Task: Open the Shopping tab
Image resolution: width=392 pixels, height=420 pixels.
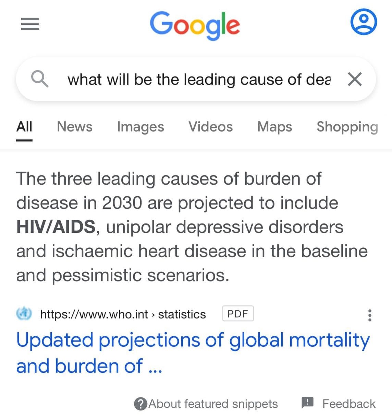Action: click(347, 127)
